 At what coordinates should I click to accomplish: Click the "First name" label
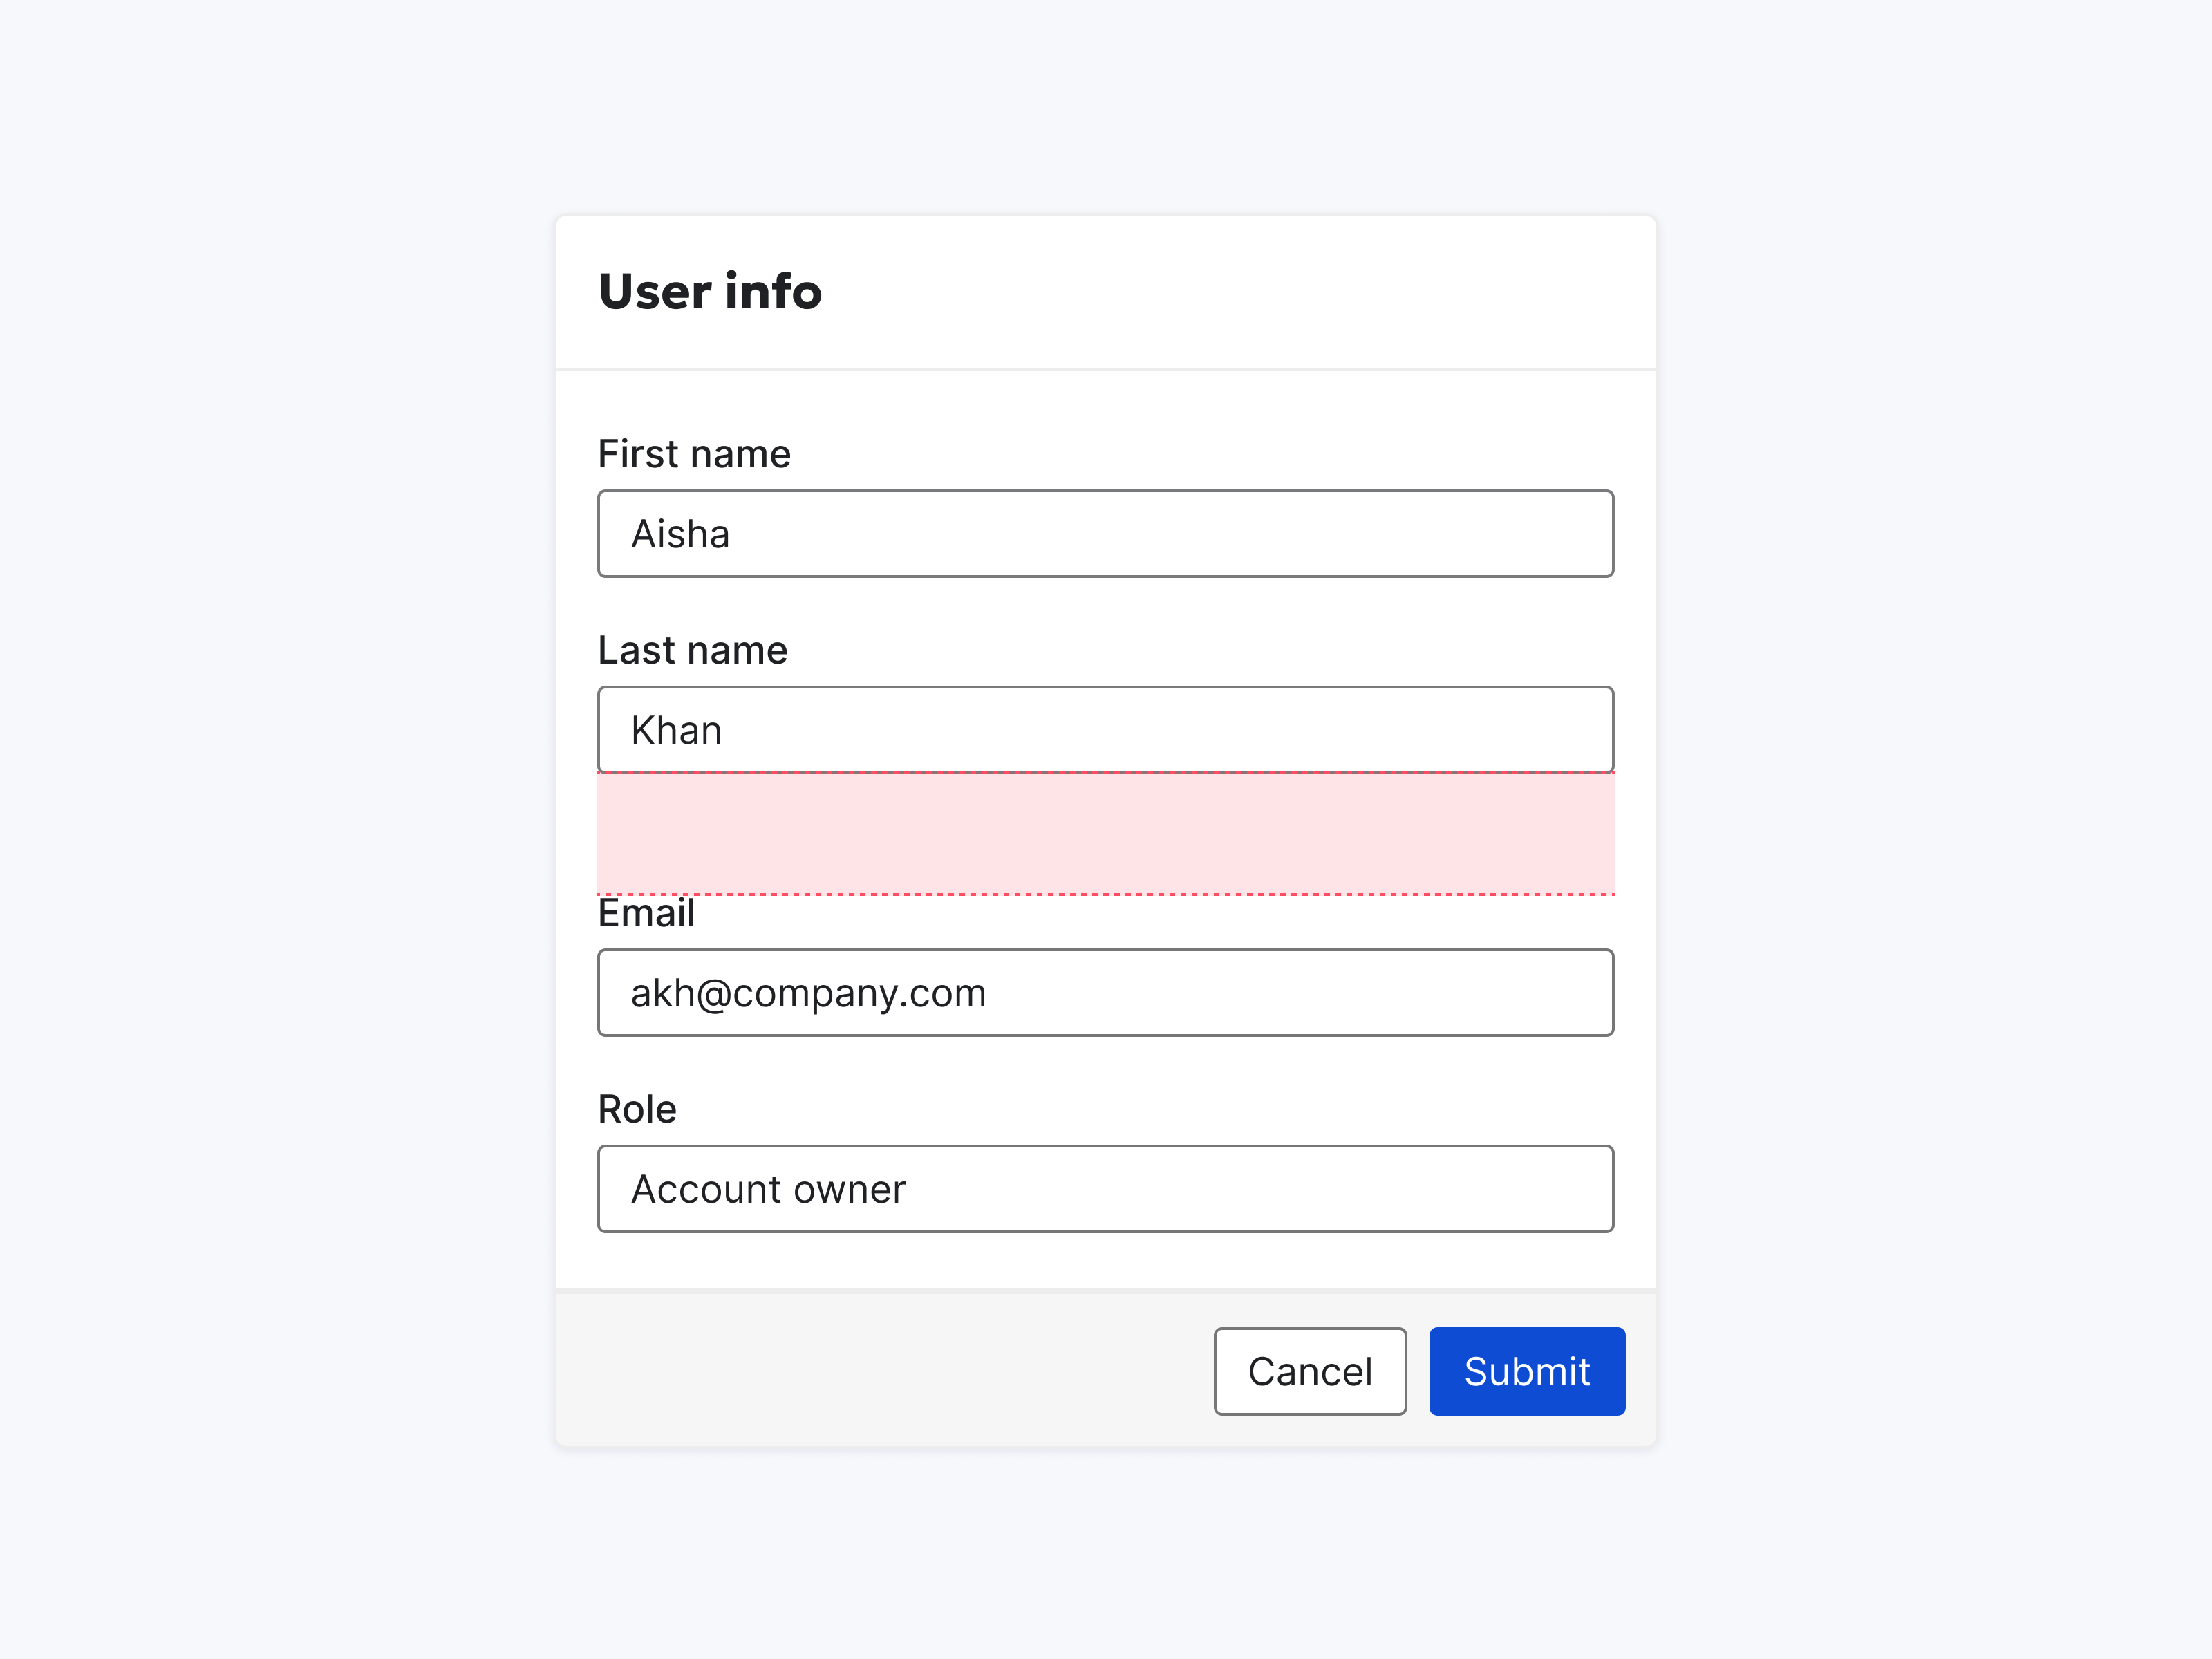coord(694,454)
